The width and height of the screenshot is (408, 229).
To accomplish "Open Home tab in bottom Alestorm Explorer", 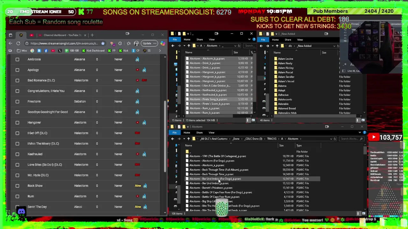I will (187, 133).
